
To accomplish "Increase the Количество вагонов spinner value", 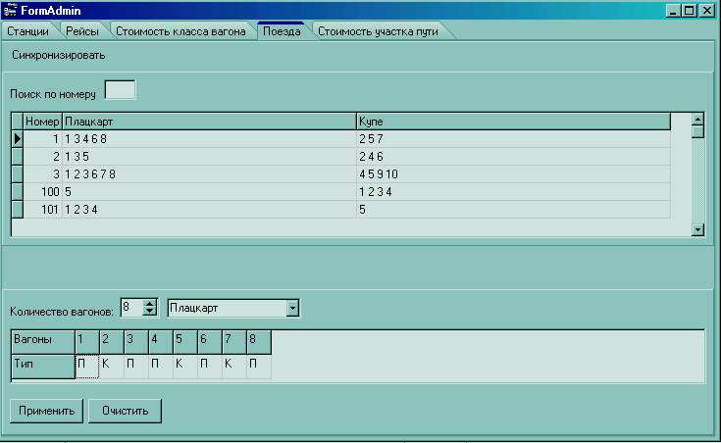I will click(x=149, y=304).
